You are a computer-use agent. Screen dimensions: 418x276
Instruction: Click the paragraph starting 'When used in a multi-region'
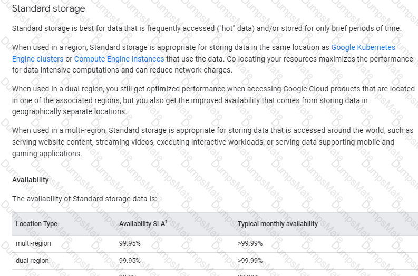click(x=213, y=142)
